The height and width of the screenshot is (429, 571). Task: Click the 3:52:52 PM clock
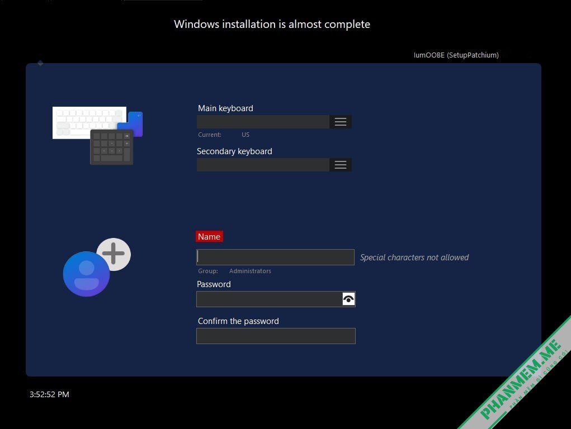pos(49,394)
